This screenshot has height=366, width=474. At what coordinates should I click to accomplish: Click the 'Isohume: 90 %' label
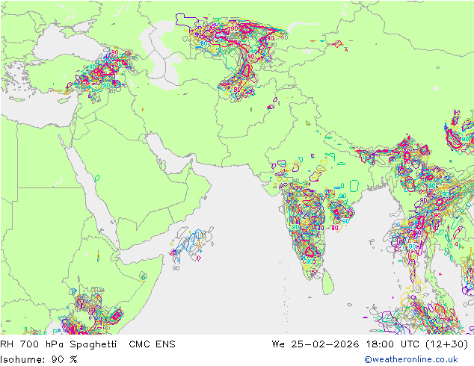click(x=39, y=359)
